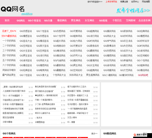The image size is (152, 138).
Task: Click the QQ最酷网名 link
Action: coord(59,70)
